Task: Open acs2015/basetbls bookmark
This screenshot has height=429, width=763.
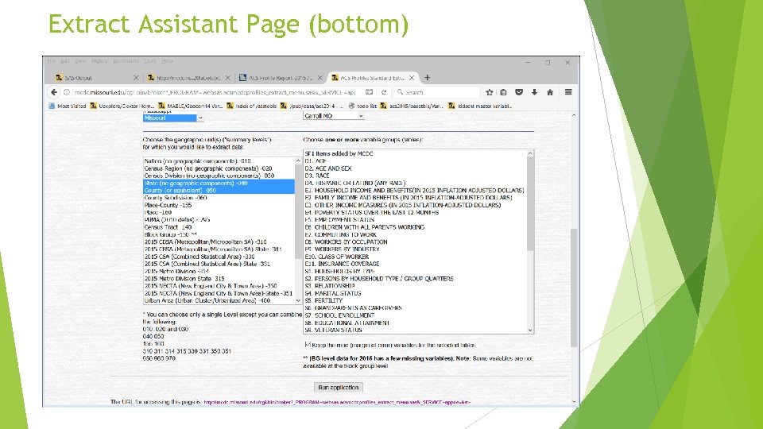Action: 412,106
